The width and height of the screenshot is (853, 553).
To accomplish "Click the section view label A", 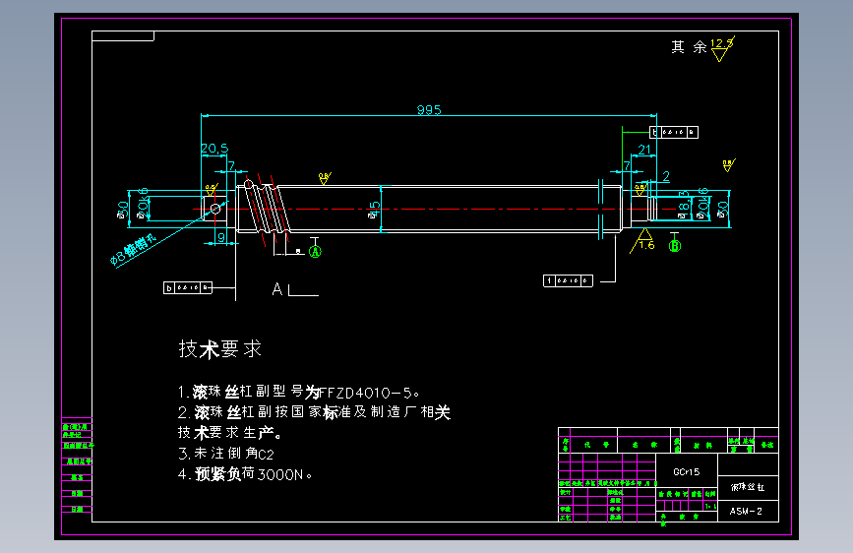I will coord(276,289).
